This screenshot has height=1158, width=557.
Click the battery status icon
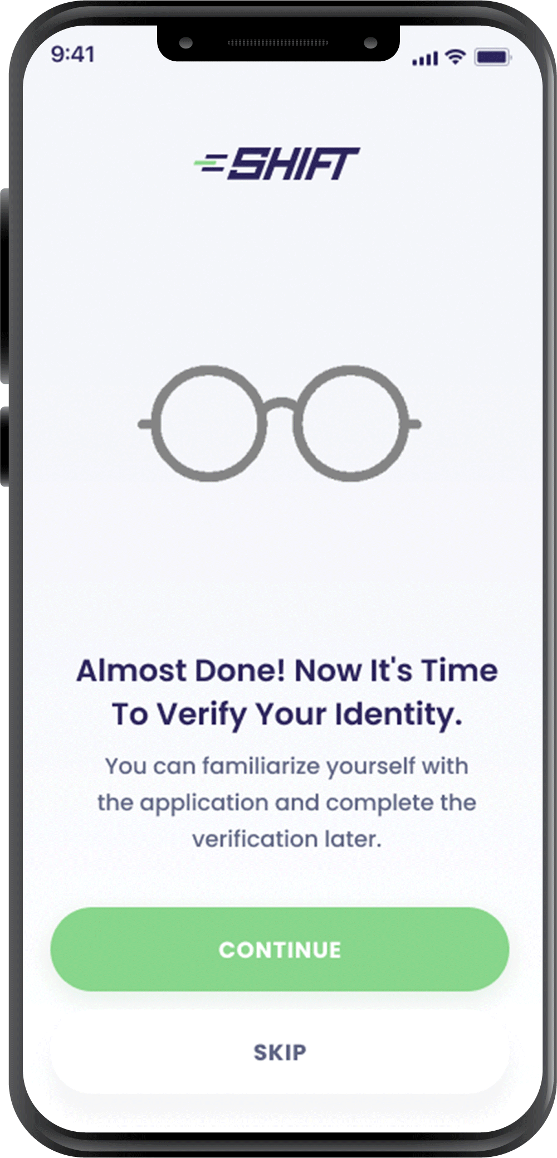[492, 57]
